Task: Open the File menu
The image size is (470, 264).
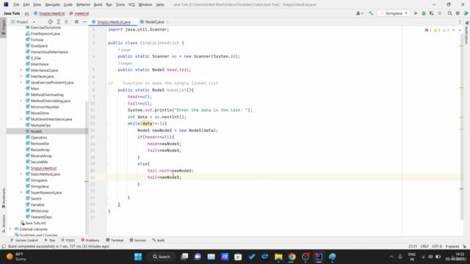Action: [16, 4]
